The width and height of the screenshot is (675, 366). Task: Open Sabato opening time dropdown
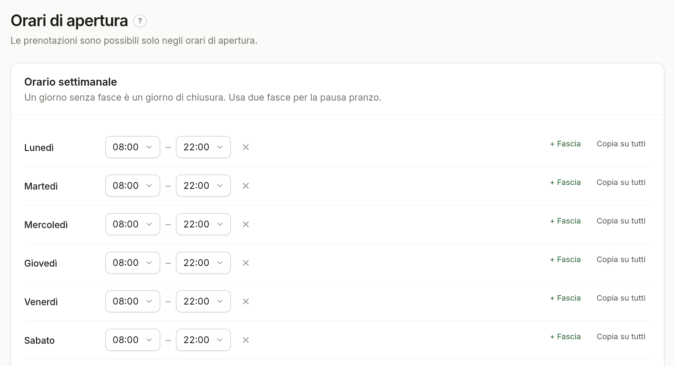[x=133, y=340]
